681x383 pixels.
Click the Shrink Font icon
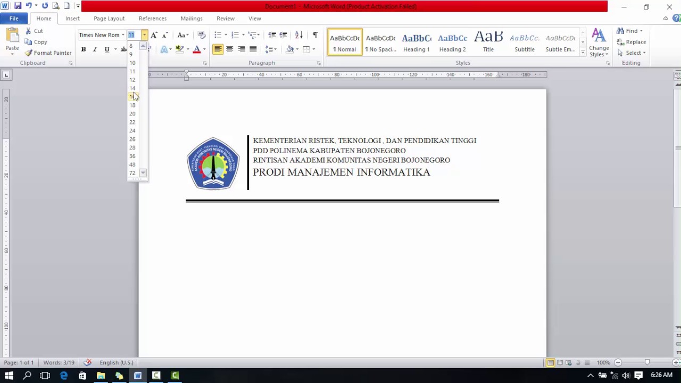pyautogui.click(x=165, y=35)
